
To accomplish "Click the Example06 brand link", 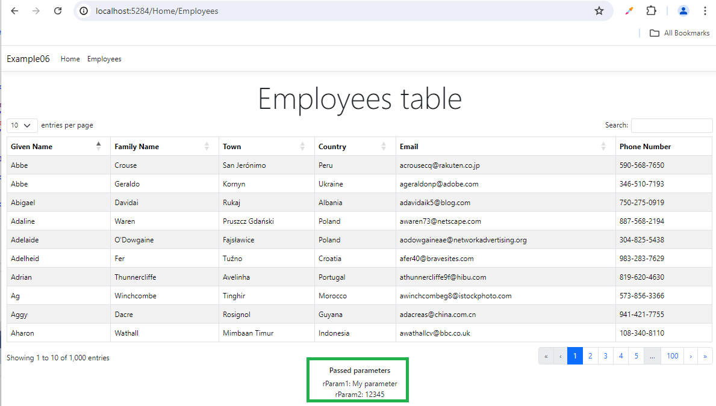I will (x=28, y=59).
